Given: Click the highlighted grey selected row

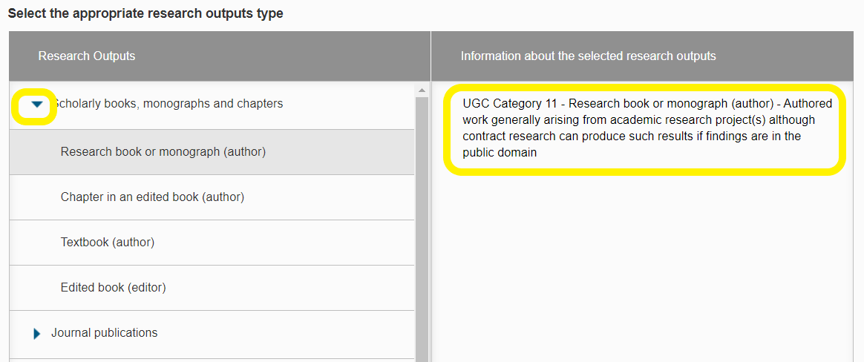Looking at the screenshot, I should (212, 152).
